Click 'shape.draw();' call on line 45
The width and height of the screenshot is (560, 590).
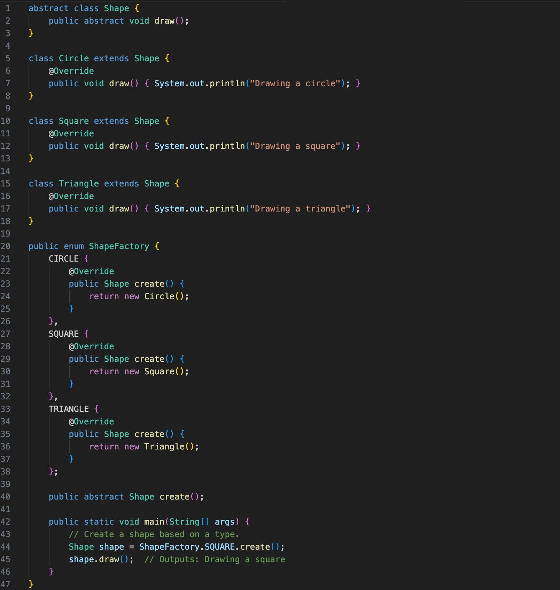pyautogui.click(x=101, y=559)
